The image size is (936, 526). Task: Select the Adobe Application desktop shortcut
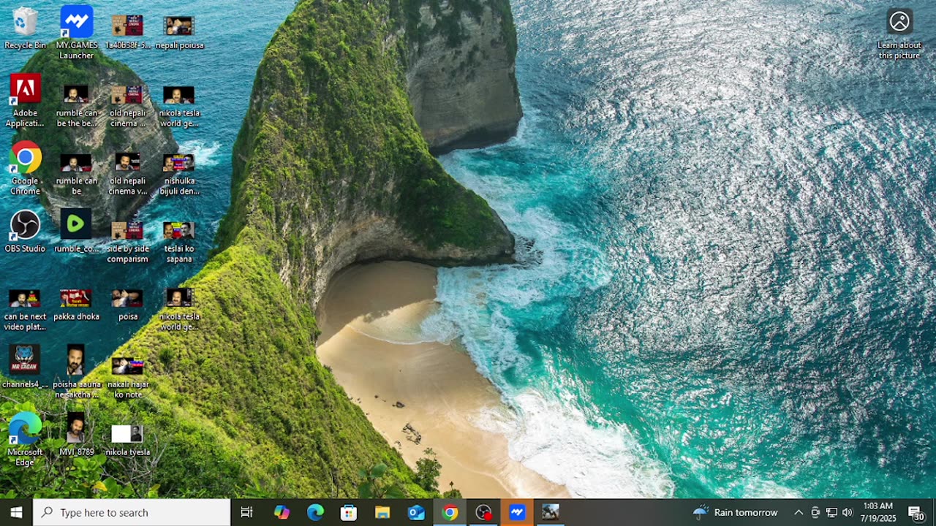25,101
